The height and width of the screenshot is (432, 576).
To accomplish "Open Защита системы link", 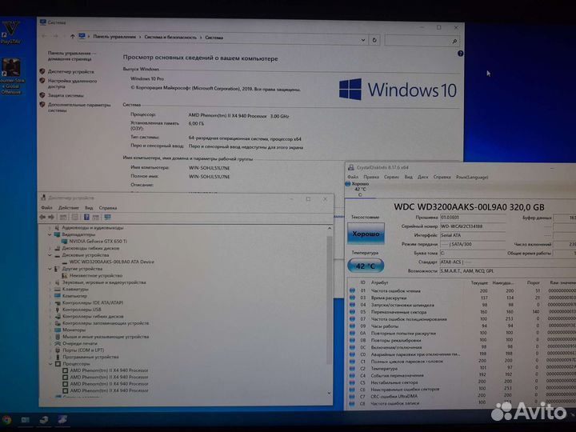I will click(x=66, y=95).
